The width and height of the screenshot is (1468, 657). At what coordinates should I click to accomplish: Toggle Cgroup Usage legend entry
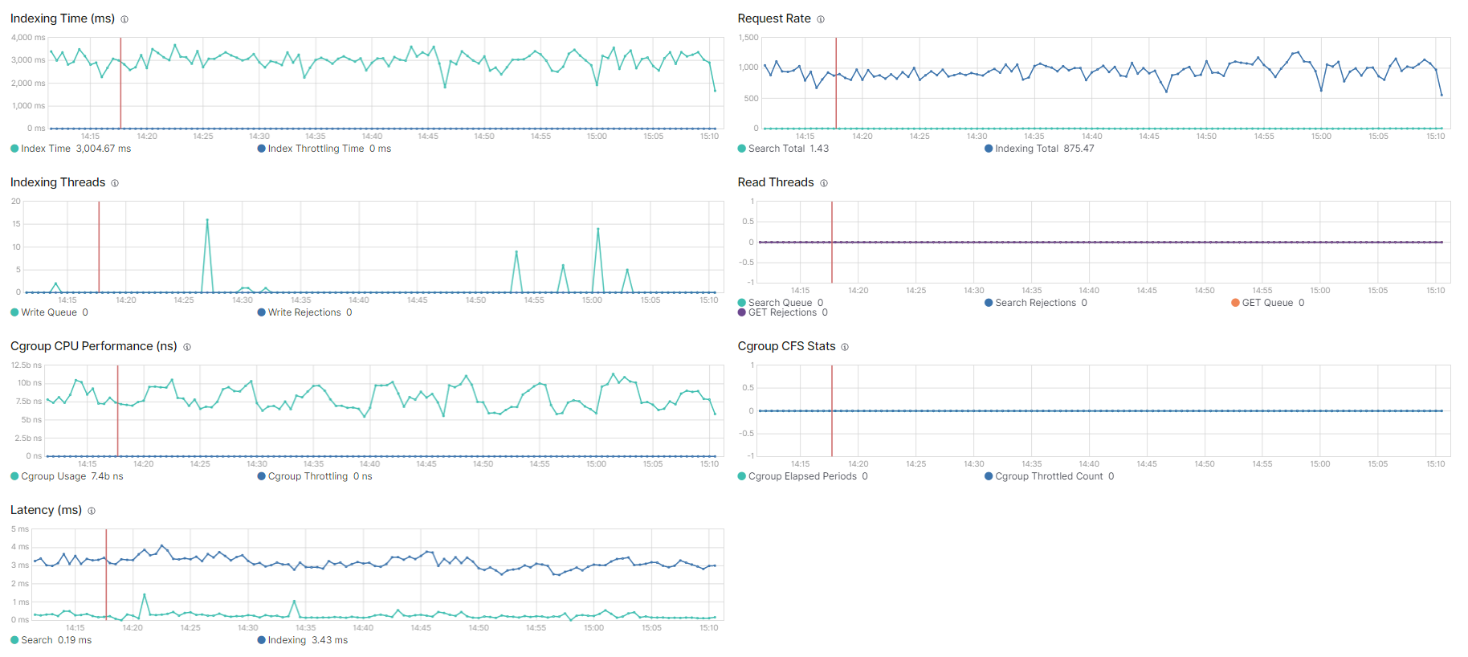tap(67, 476)
